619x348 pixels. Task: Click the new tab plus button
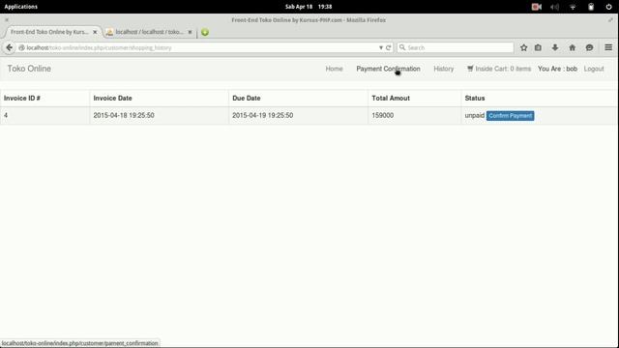pos(205,32)
